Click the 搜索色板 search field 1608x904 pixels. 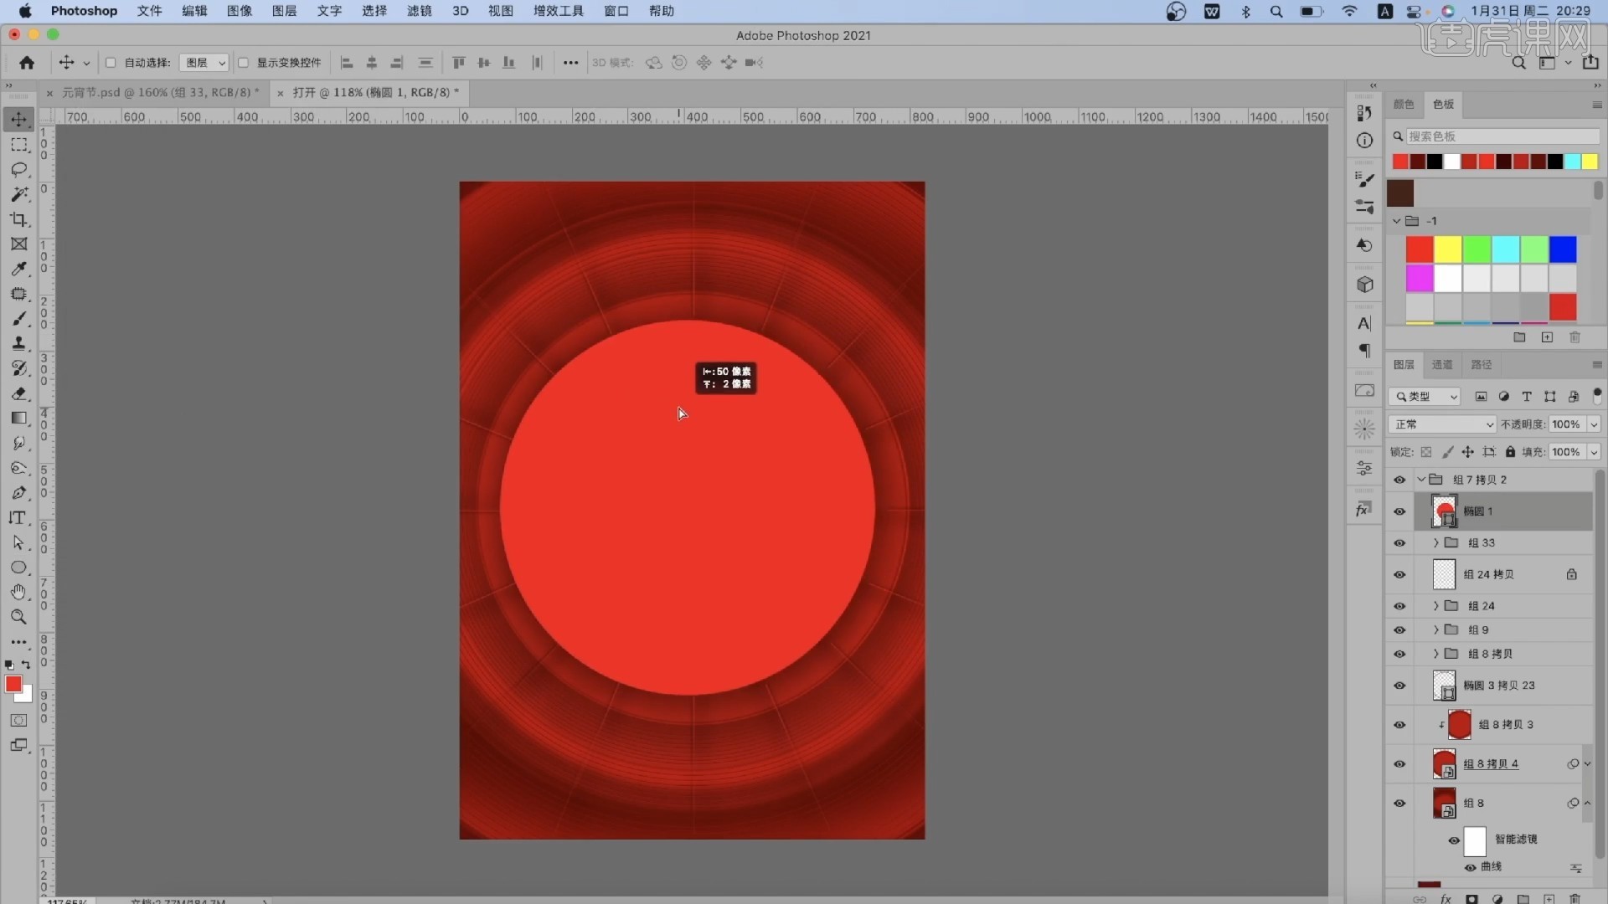1502,136
